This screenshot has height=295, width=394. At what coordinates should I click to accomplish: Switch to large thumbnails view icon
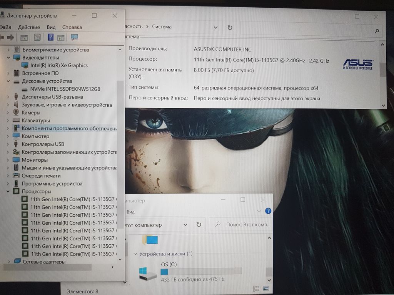[265, 288]
